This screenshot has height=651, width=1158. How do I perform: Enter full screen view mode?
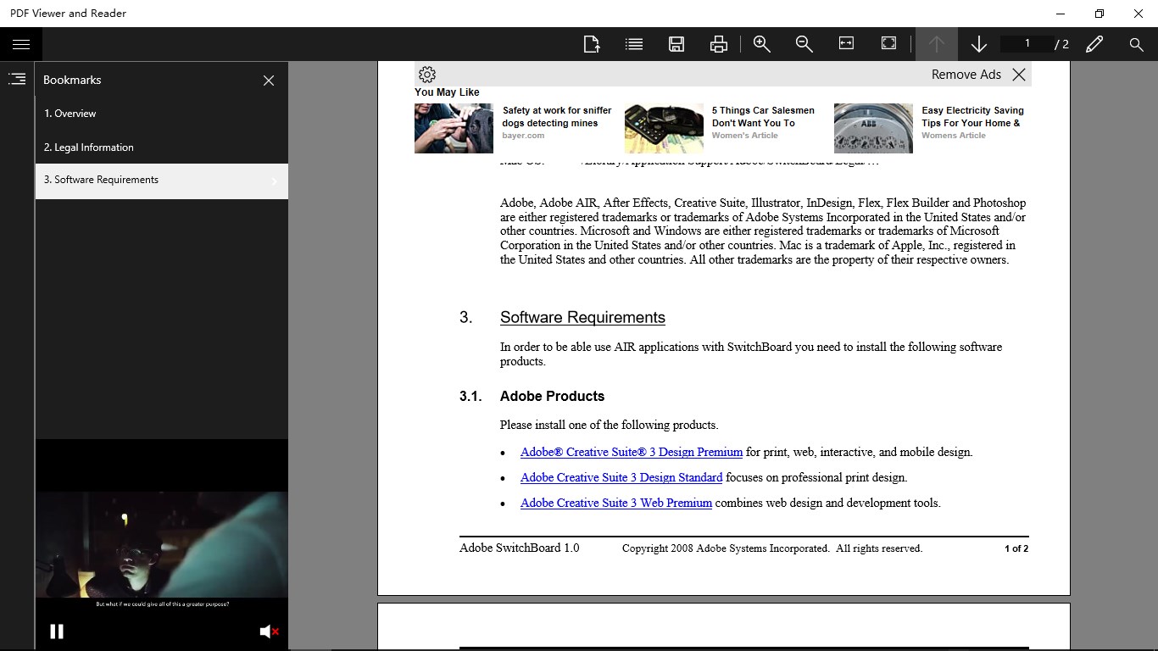(888, 43)
